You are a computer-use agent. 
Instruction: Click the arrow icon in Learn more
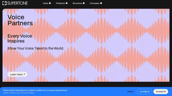pos(24,74)
